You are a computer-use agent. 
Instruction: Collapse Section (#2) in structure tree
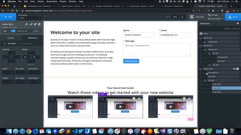[x=201, y=38]
